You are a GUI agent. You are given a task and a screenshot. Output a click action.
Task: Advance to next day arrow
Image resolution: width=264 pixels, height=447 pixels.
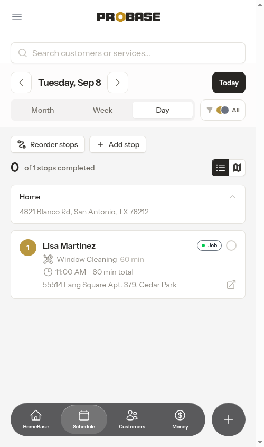[118, 83]
